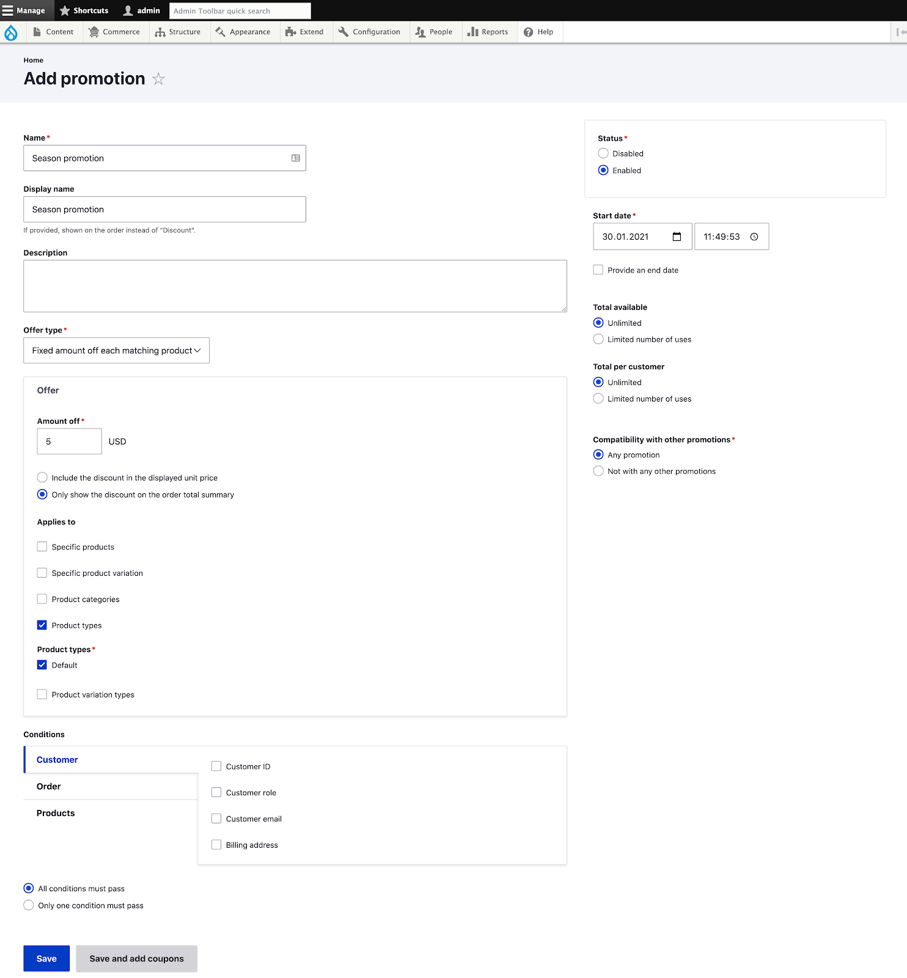Click the clock icon in time field
907x978 pixels.
click(754, 237)
